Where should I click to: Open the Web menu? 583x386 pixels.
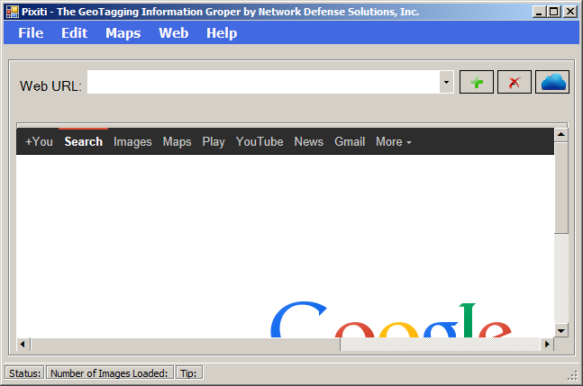[x=174, y=33]
